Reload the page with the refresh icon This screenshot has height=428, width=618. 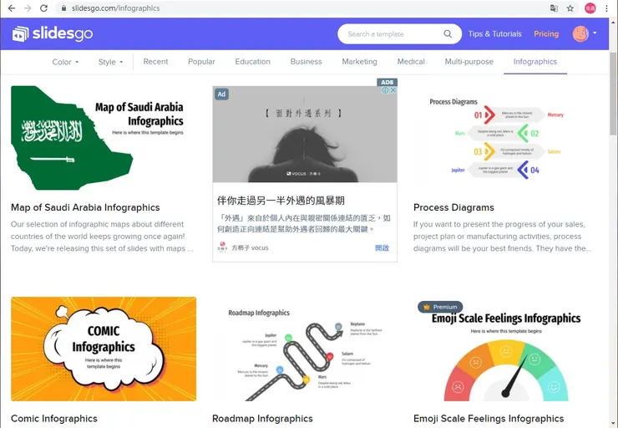[43, 8]
